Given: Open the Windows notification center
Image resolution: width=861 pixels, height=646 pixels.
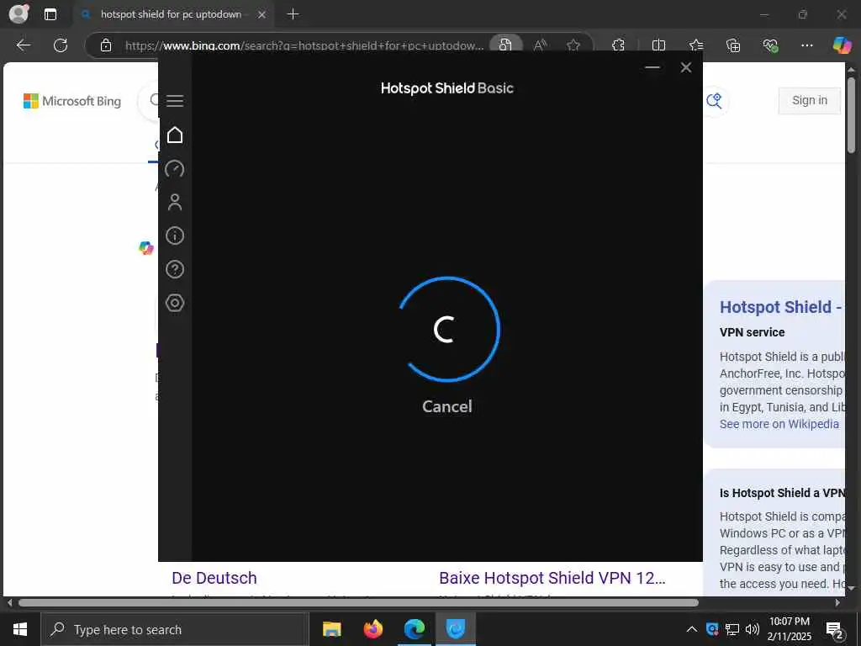Looking at the screenshot, I should point(835,631).
